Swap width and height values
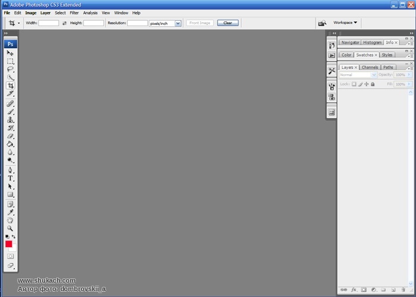 tap(64, 23)
